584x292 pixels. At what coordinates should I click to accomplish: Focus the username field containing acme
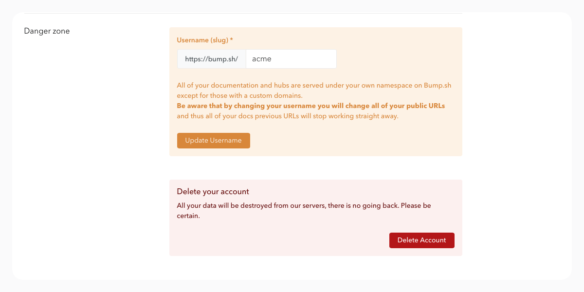click(291, 59)
